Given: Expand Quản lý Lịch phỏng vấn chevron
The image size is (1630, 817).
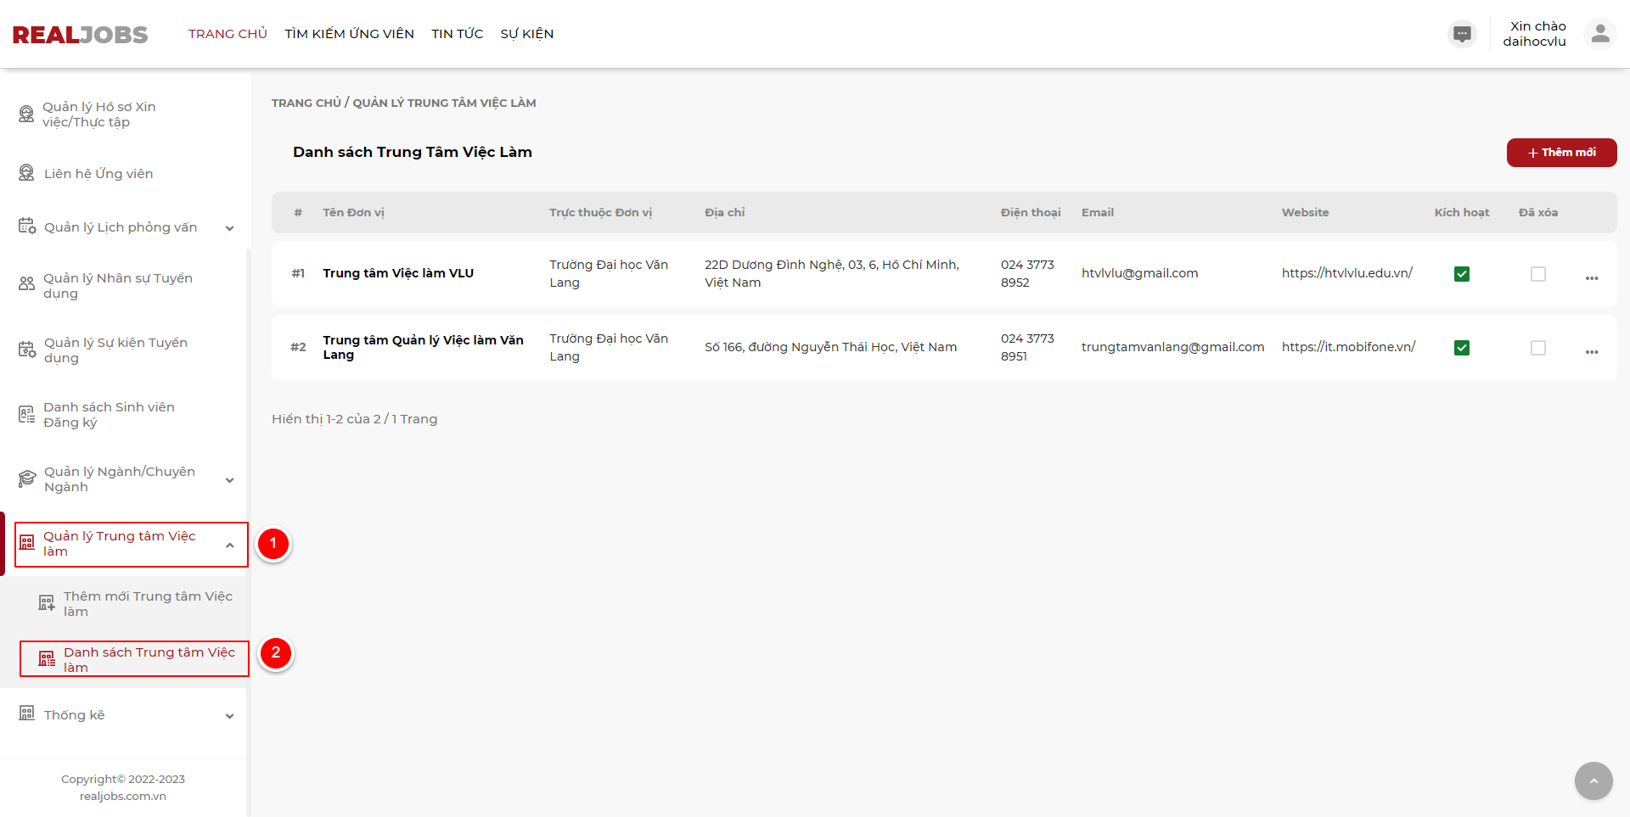Looking at the screenshot, I should 229,228.
